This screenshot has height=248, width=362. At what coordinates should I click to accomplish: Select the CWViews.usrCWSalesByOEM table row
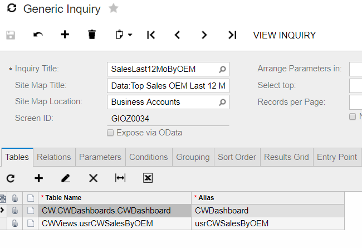[x=172, y=223]
